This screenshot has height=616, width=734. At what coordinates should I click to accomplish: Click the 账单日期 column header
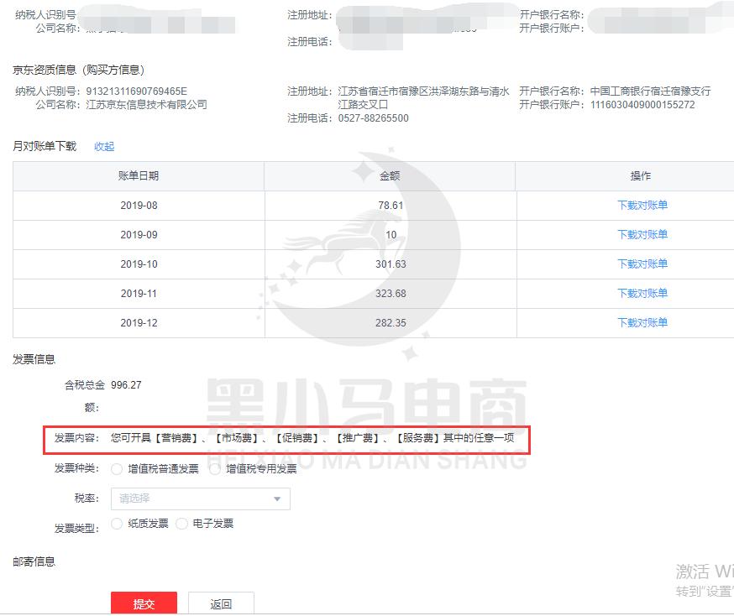(137, 175)
